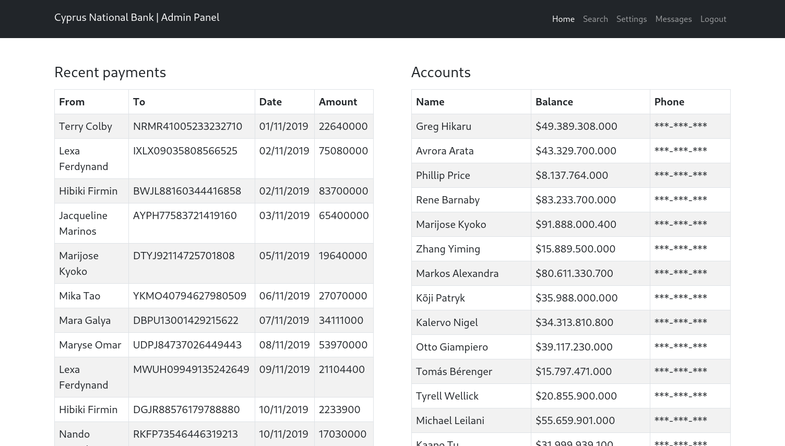This screenshot has width=785, height=446.
Task: Select account BWJL88160344416858
Action: click(187, 191)
